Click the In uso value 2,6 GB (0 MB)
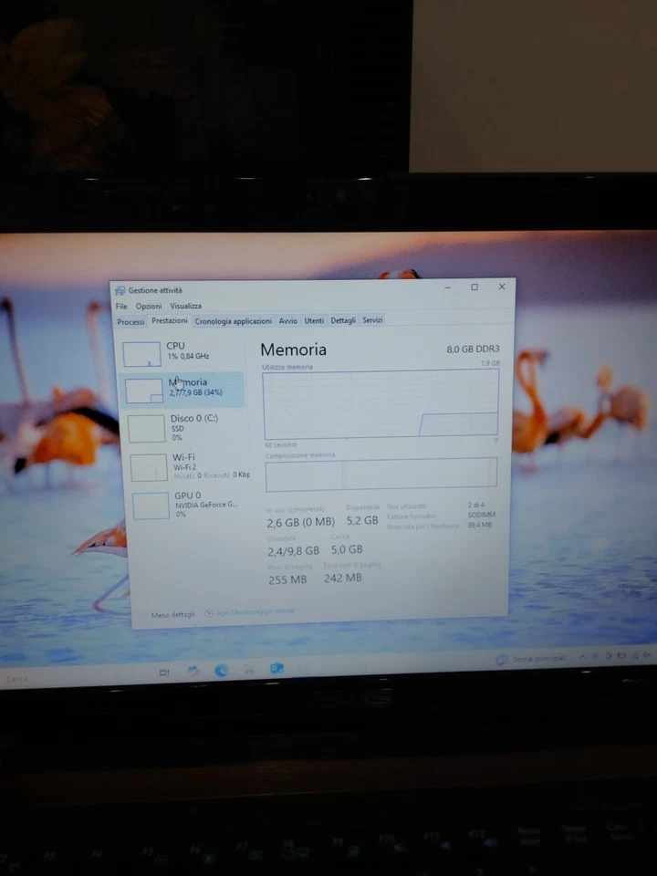Viewport: 657px width, 876px height. [300, 522]
